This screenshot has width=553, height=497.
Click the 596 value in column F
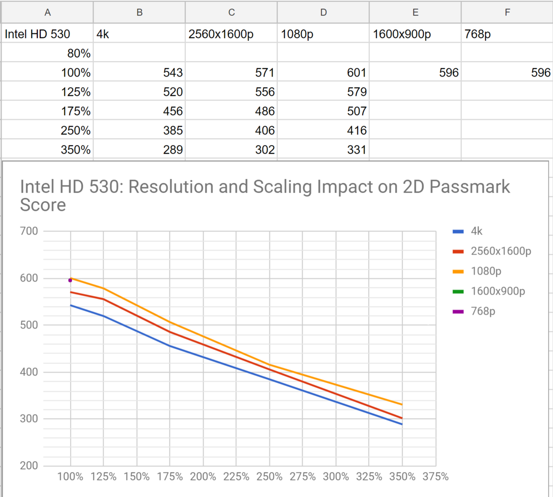(x=507, y=72)
